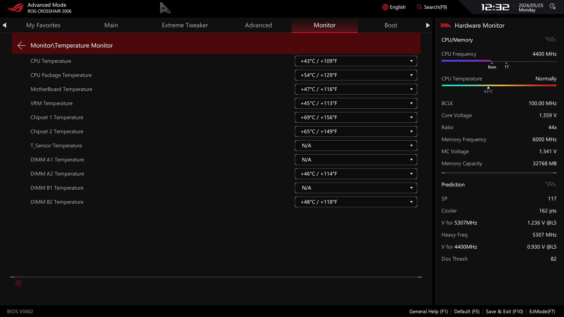564x317 pixels.
Task: Click the Memory Capacity 32768 MB value
Action: pyautogui.click(x=545, y=163)
